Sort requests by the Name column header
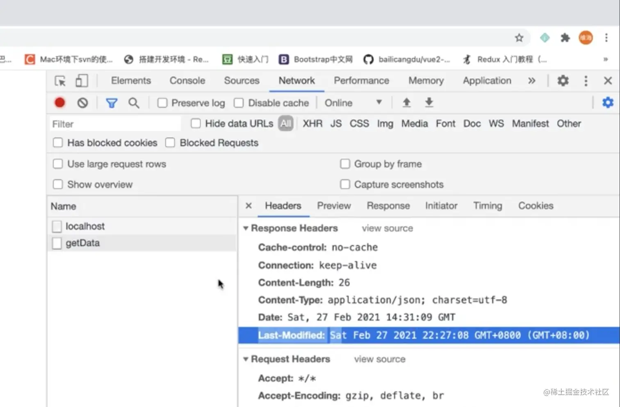This screenshot has height=407, width=620. [x=142, y=206]
